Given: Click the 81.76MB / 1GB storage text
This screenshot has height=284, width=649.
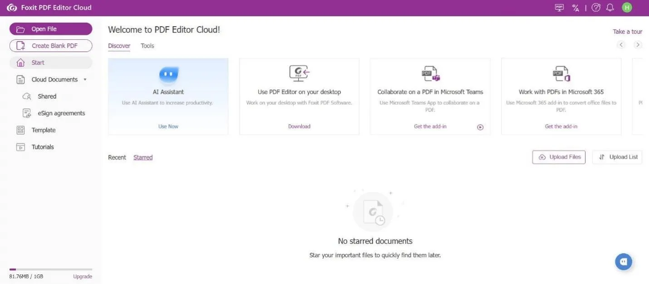Looking at the screenshot, I should (x=26, y=276).
